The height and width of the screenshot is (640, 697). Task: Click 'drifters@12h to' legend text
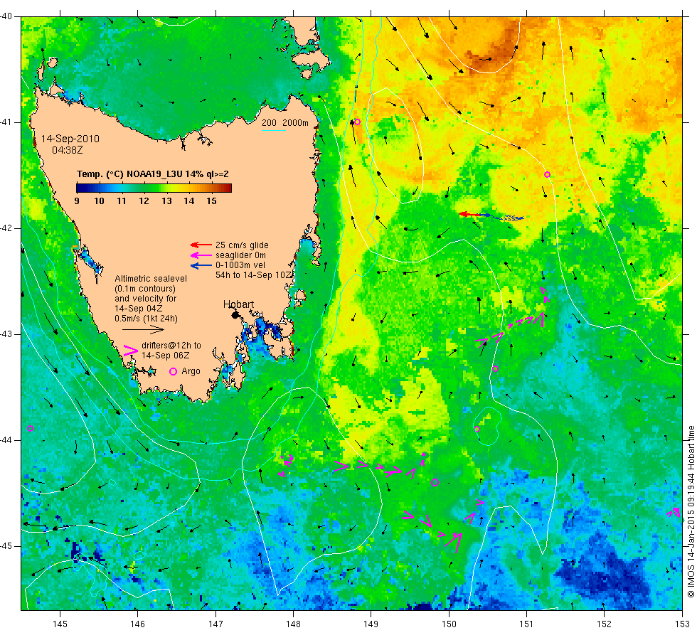pyautogui.click(x=171, y=346)
